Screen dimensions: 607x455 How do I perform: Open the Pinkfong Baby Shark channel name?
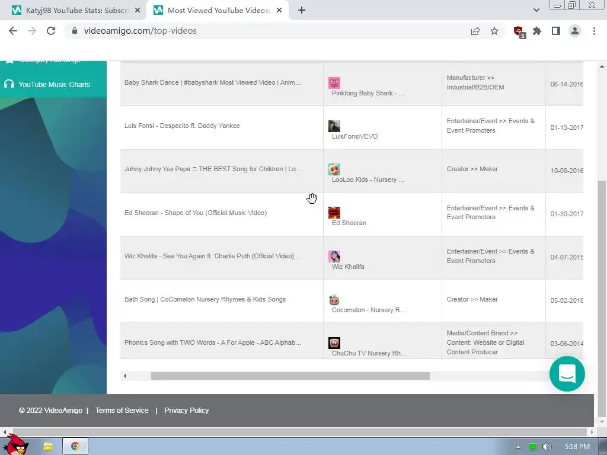[368, 93]
